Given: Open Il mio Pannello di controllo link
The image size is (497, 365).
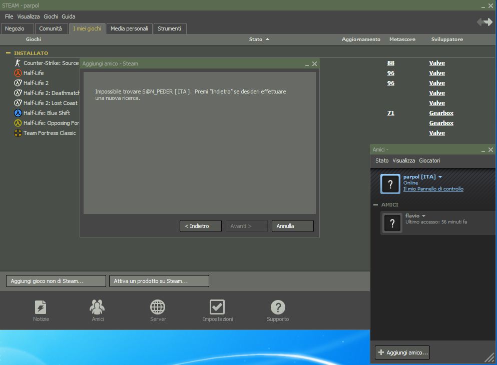Looking at the screenshot, I should click(x=433, y=188).
